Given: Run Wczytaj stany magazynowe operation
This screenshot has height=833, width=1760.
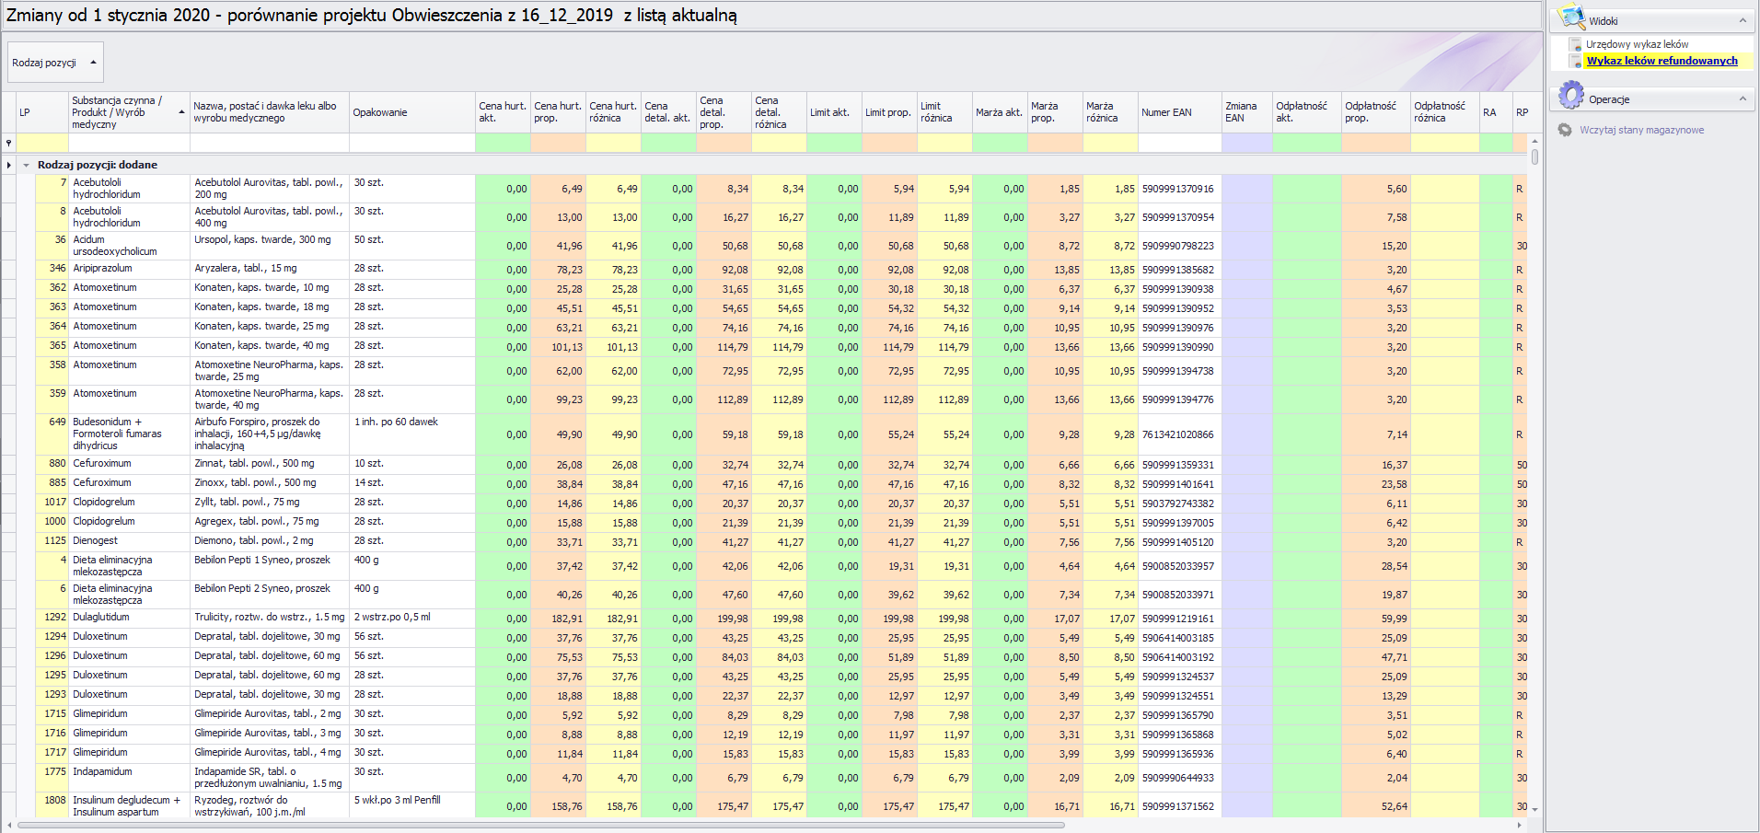Looking at the screenshot, I should click(x=1641, y=130).
